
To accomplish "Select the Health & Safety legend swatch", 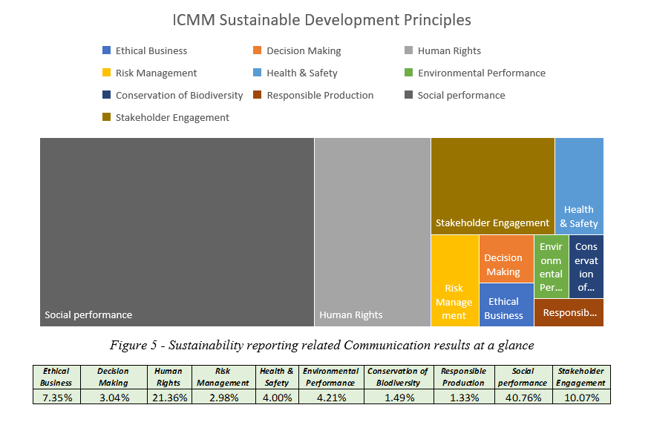I will [258, 73].
